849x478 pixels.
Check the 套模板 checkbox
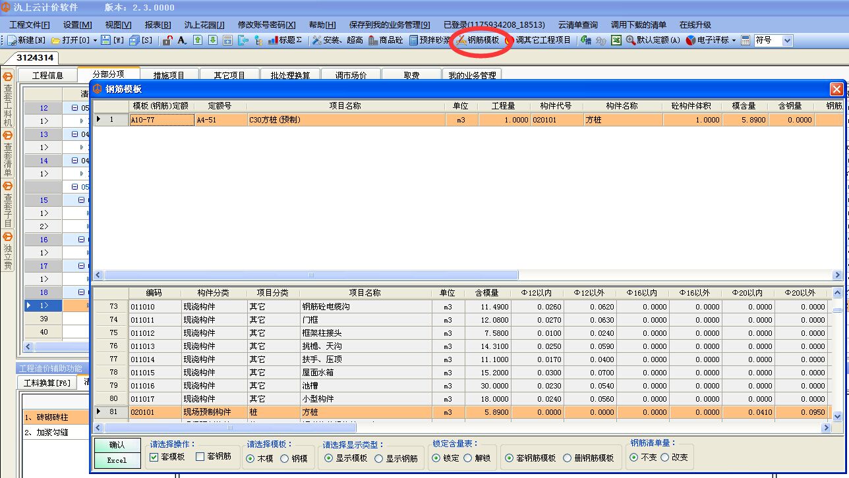point(154,457)
